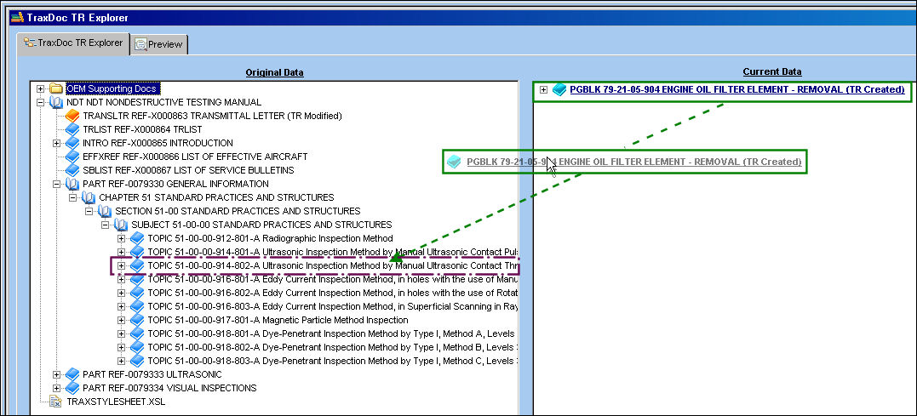Click the CHAPTER 51 open book icon
The width and height of the screenshot is (917, 416).
point(89,197)
